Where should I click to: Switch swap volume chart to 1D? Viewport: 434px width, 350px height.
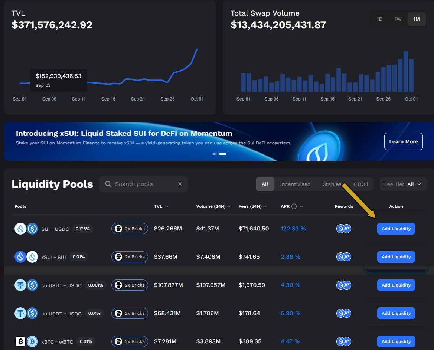[x=379, y=19]
